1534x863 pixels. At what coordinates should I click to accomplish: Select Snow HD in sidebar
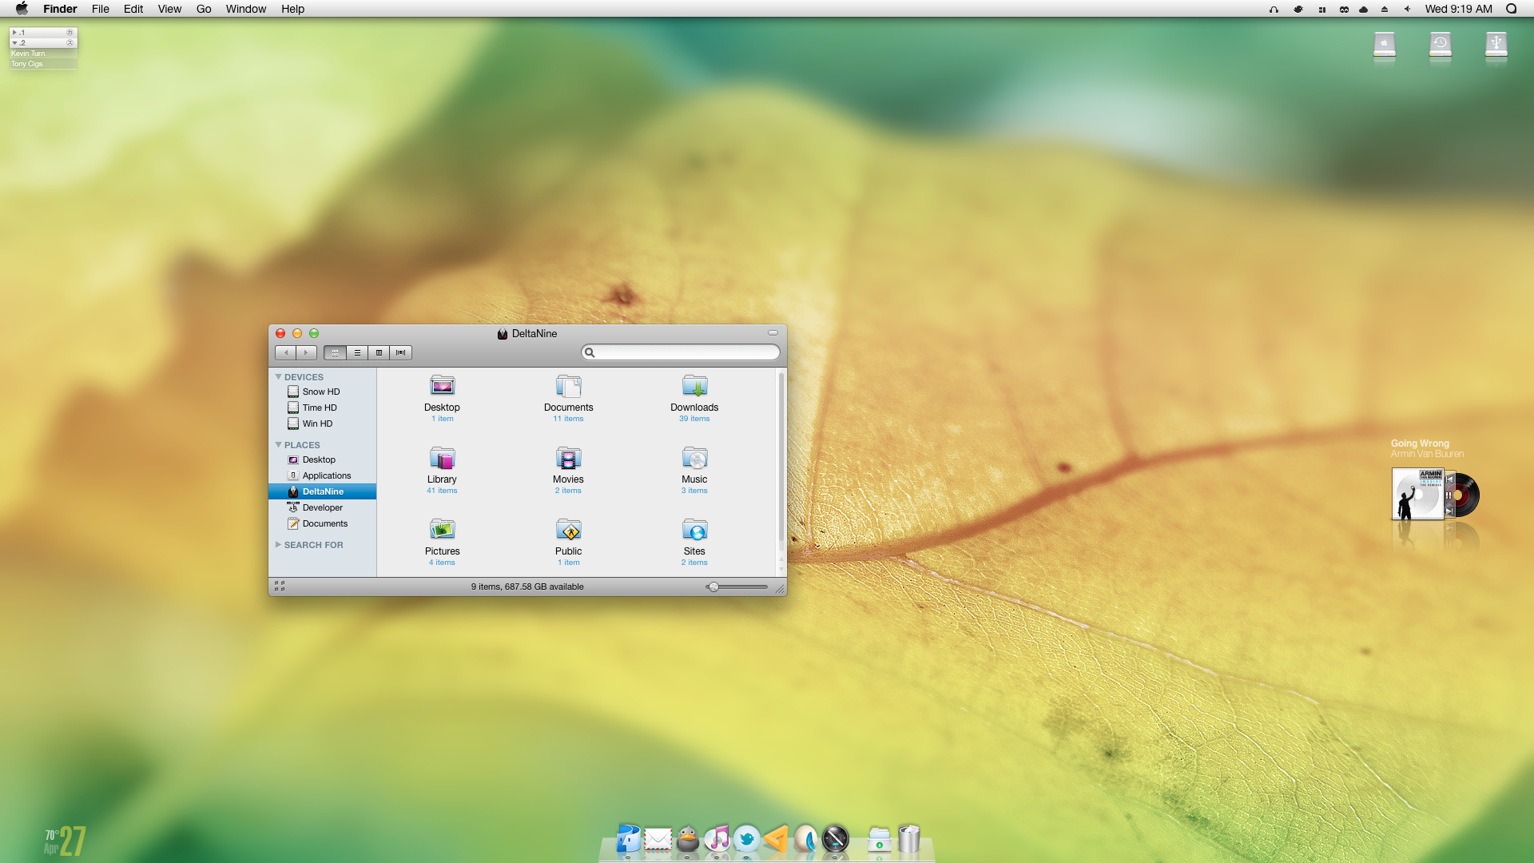click(322, 392)
